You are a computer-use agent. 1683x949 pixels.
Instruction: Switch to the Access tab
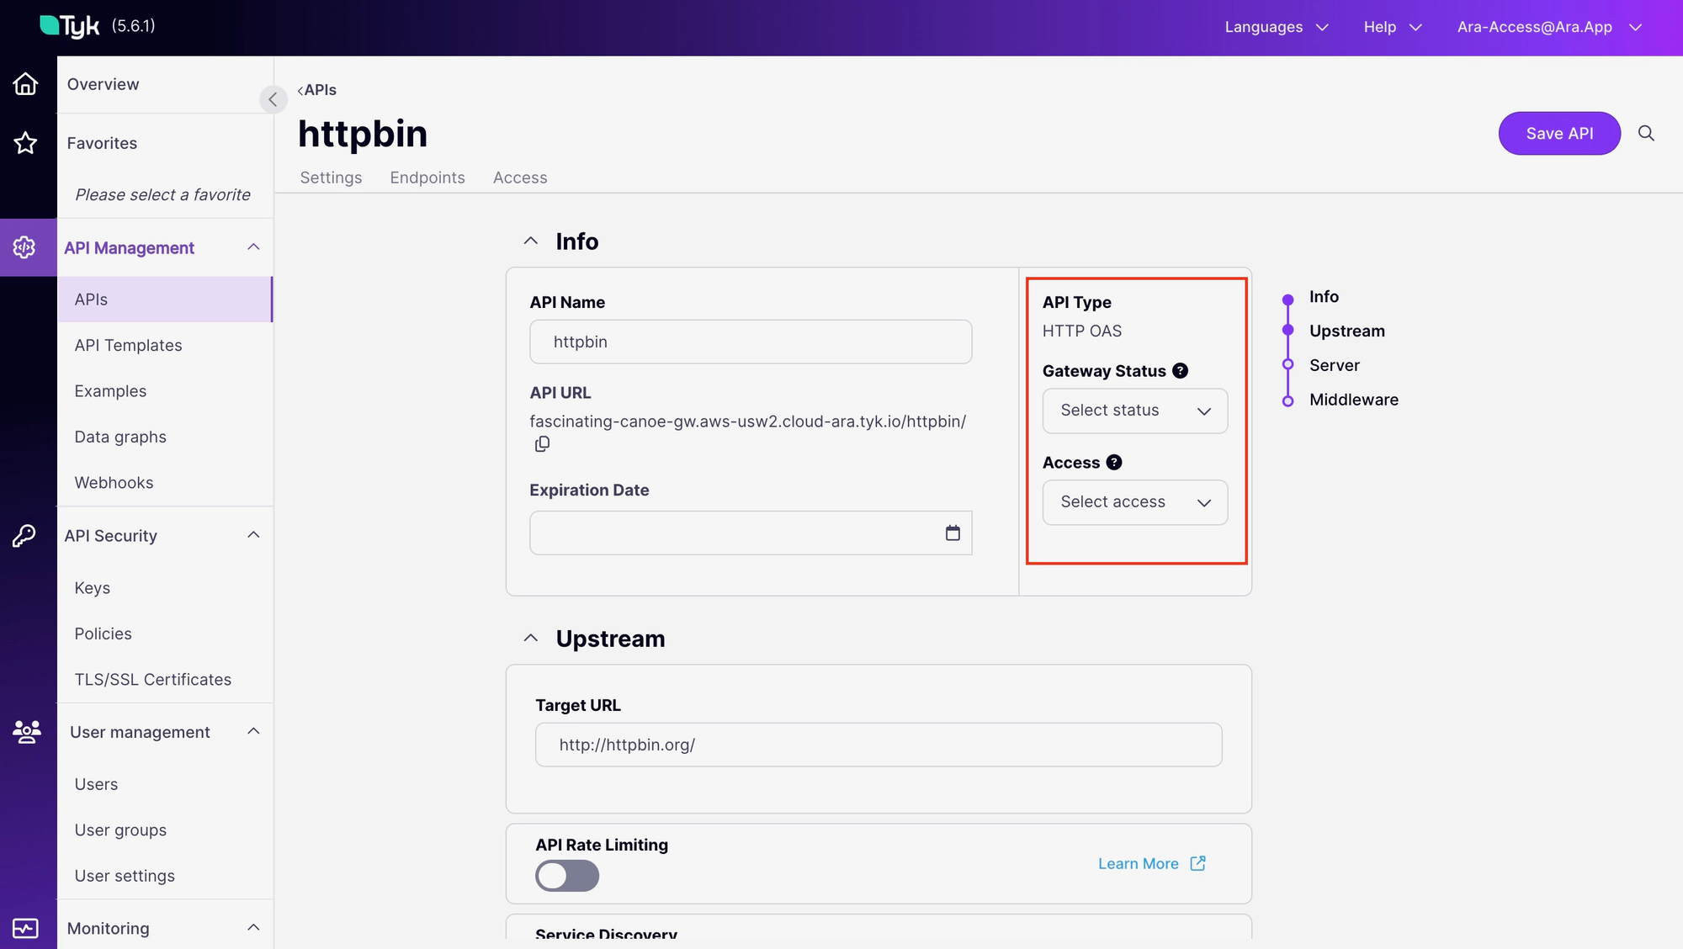tap(520, 177)
